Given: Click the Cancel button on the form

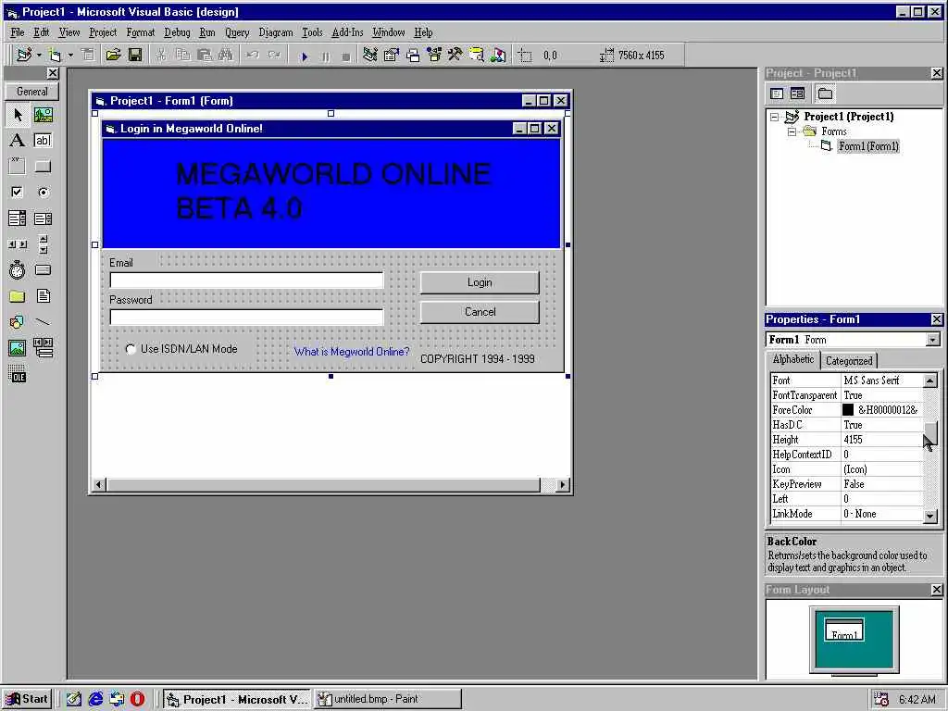Looking at the screenshot, I should pos(480,312).
